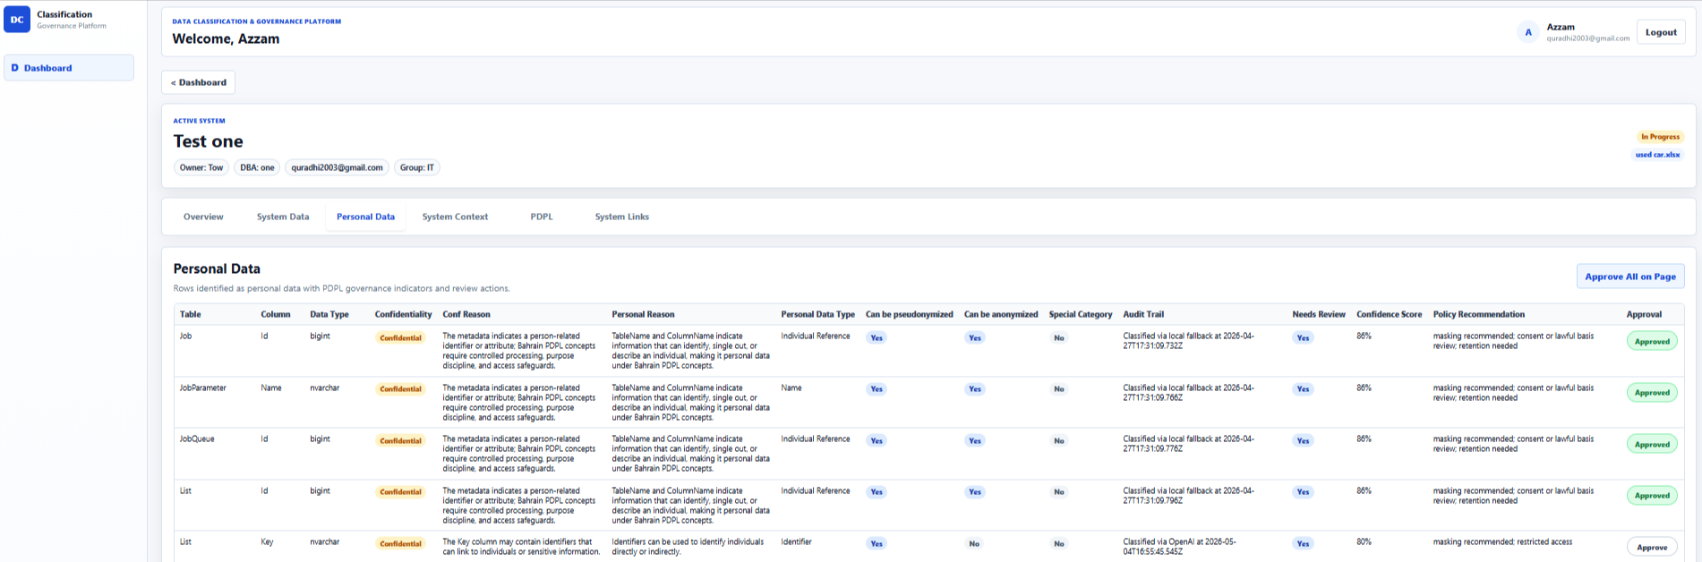
Task: Click the Special Category column header
Action: coord(1081,314)
